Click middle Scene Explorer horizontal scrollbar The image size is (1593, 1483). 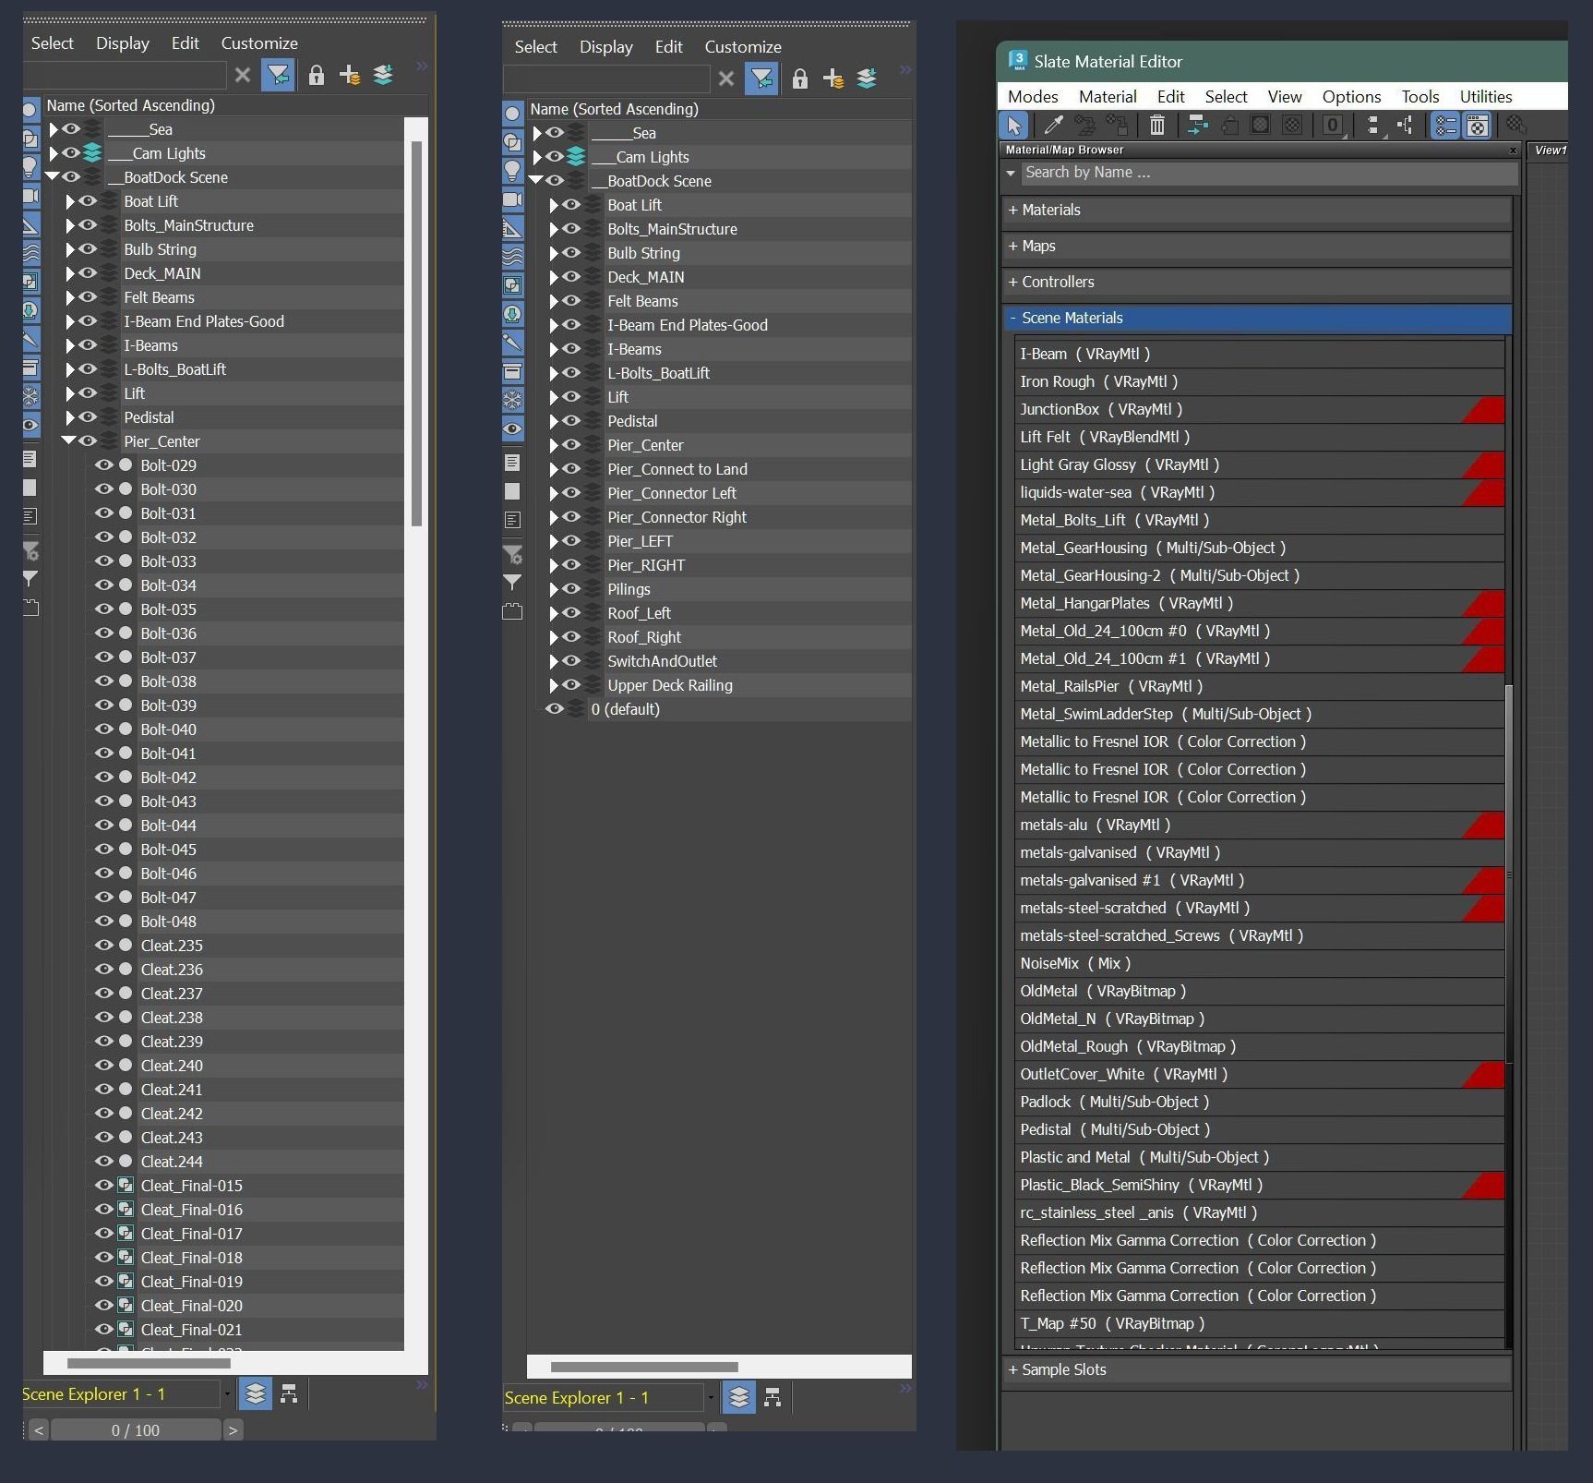(644, 1367)
